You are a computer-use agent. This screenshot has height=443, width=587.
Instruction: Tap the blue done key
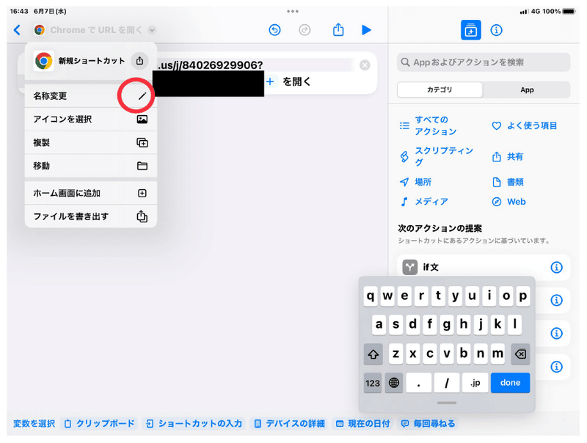pyautogui.click(x=510, y=383)
